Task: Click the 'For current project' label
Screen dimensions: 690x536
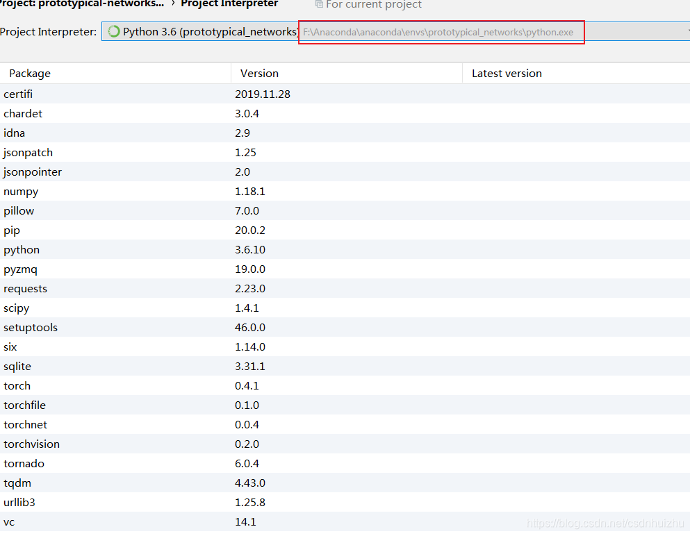Action: (374, 4)
